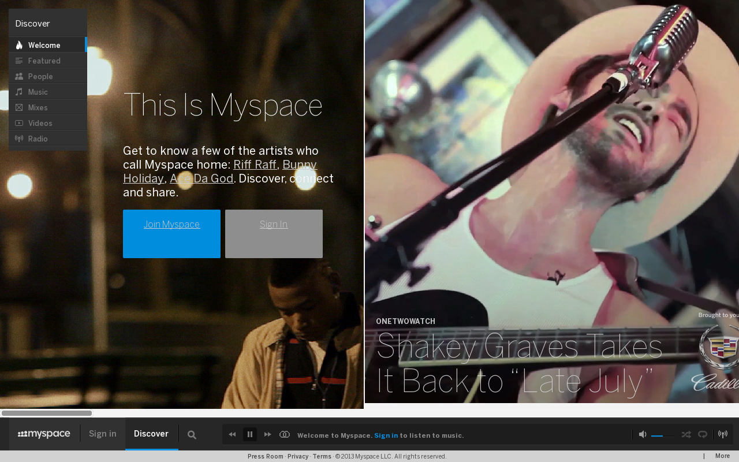Screen dimensions: 739x462
Task: Click the music note icon in sidebar
Action: click(x=19, y=92)
